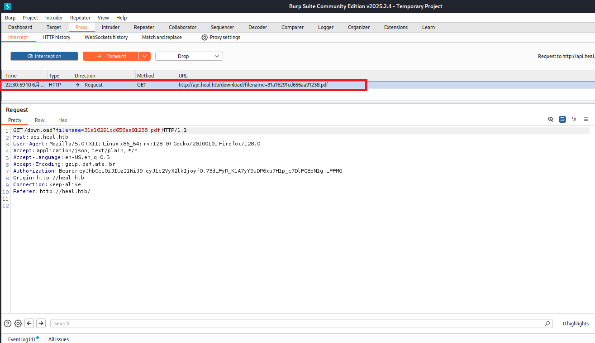Open the HTTP history sub-tab
Viewport: 595px width, 343px height.
(x=56, y=37)
